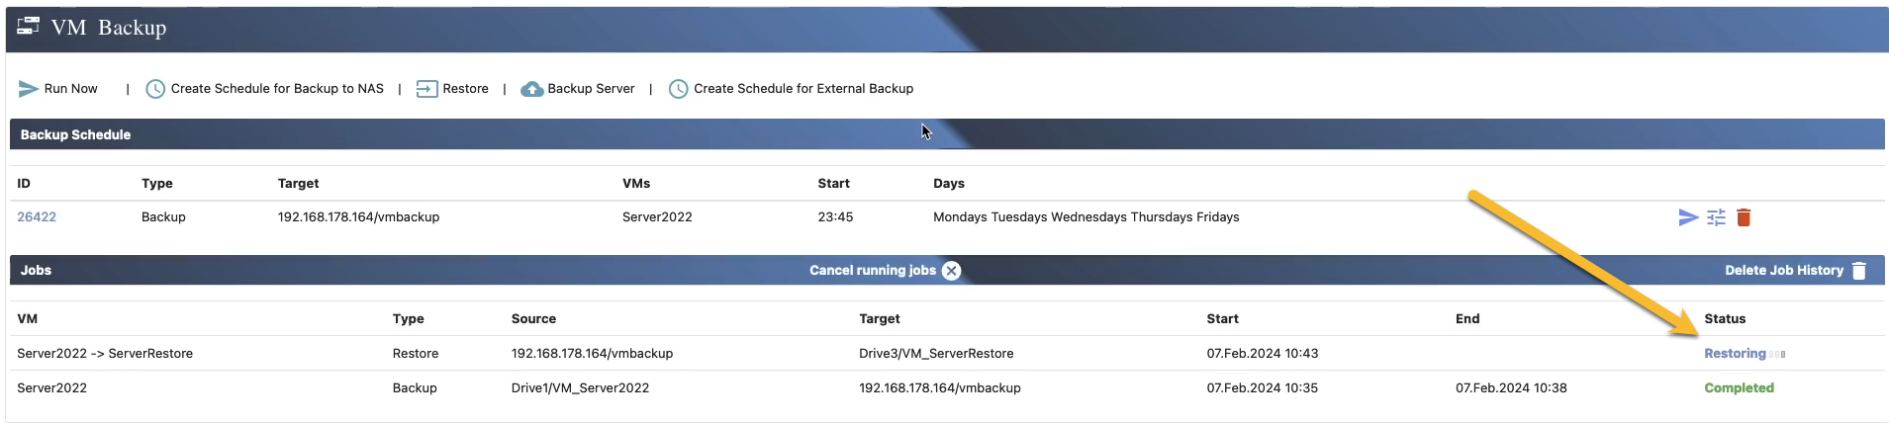Click the Run Now arrow icon

[28, 89]
